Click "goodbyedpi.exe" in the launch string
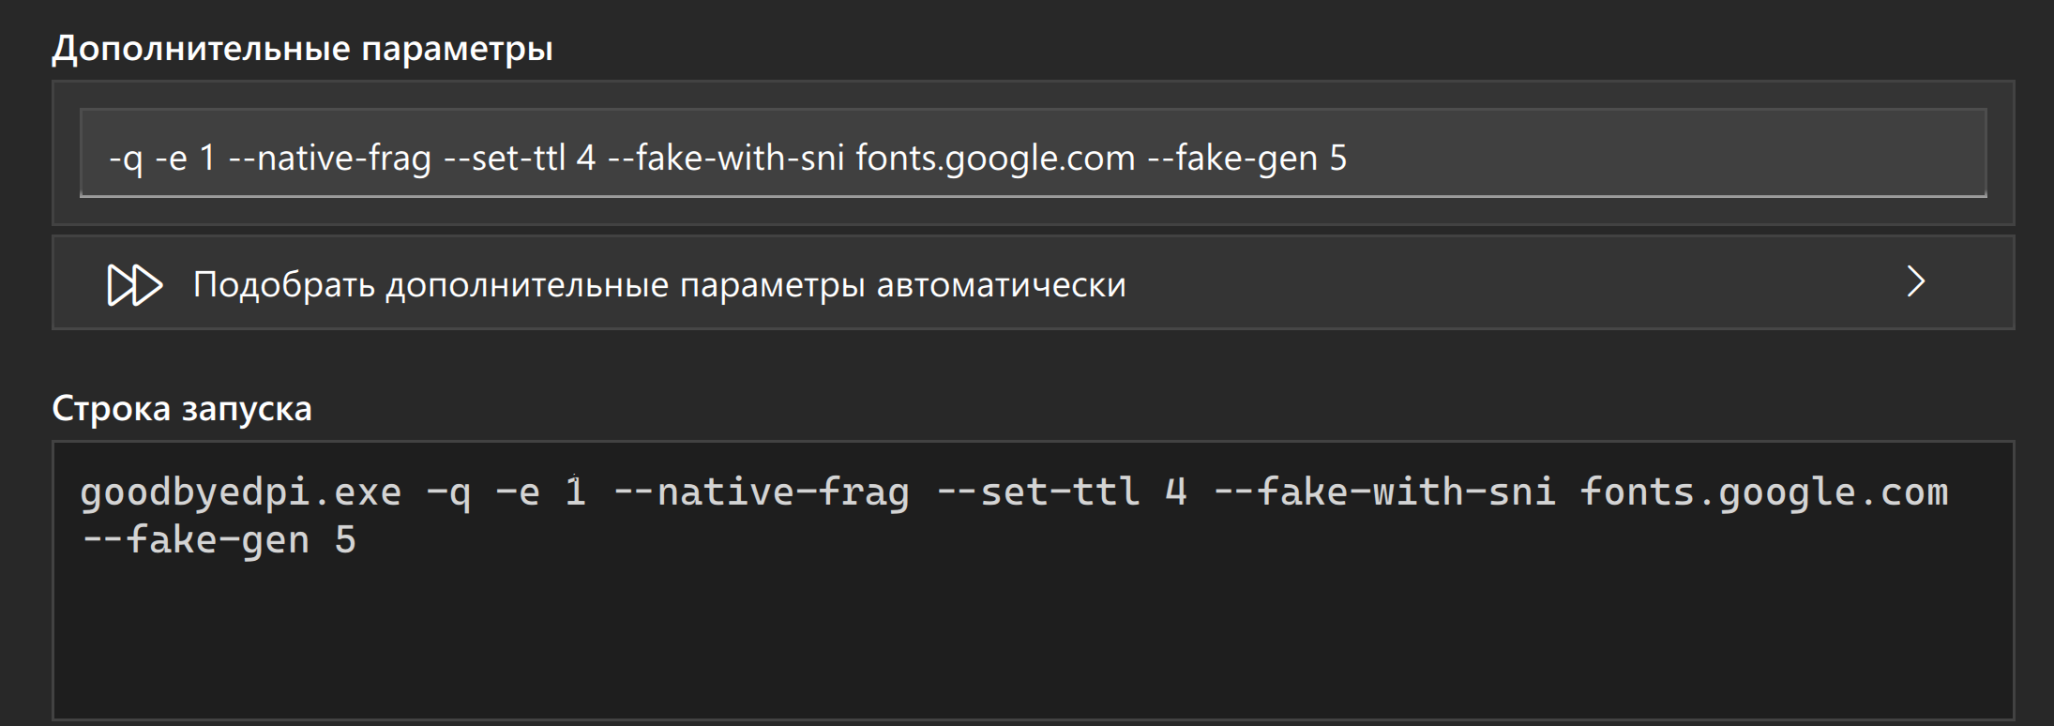 tap(240, 492)
